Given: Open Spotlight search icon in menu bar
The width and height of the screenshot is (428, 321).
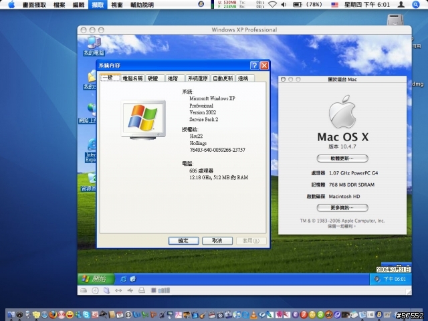Looking at the screenshot, I should (x=416, y=5).
